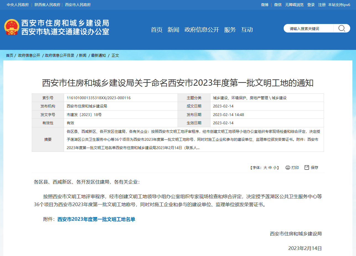Screen dimensions: 356x256
Task: Open the 政府信息公开 navigation menu
Action: coord(202,30)
